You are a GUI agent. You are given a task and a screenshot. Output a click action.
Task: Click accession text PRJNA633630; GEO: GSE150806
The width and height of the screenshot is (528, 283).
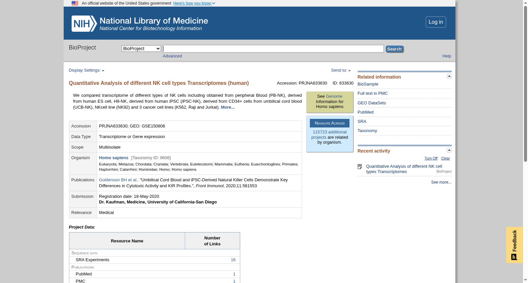click(x=132, y=126)
